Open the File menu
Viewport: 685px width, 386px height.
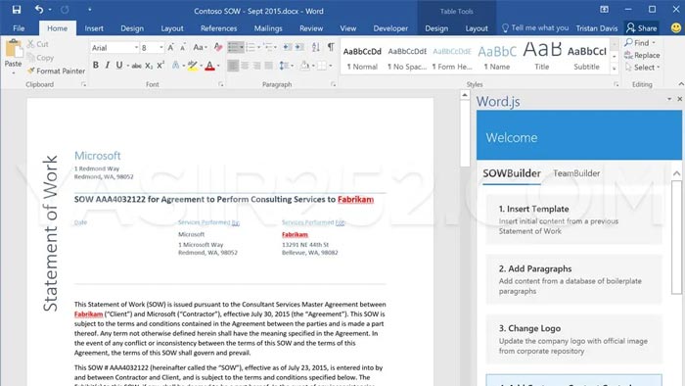click(19, 28)
